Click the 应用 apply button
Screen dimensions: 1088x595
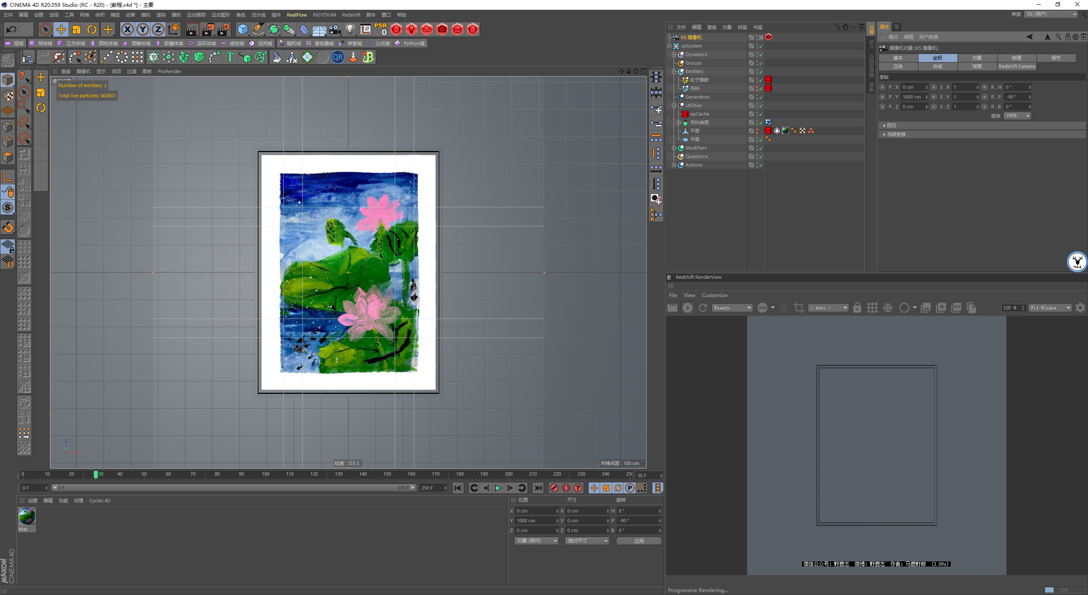pos(639,541)
